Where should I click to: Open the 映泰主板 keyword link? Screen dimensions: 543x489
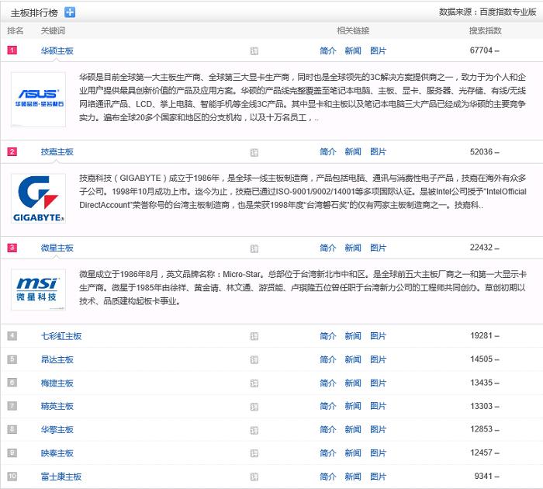(x=57, y=453)
